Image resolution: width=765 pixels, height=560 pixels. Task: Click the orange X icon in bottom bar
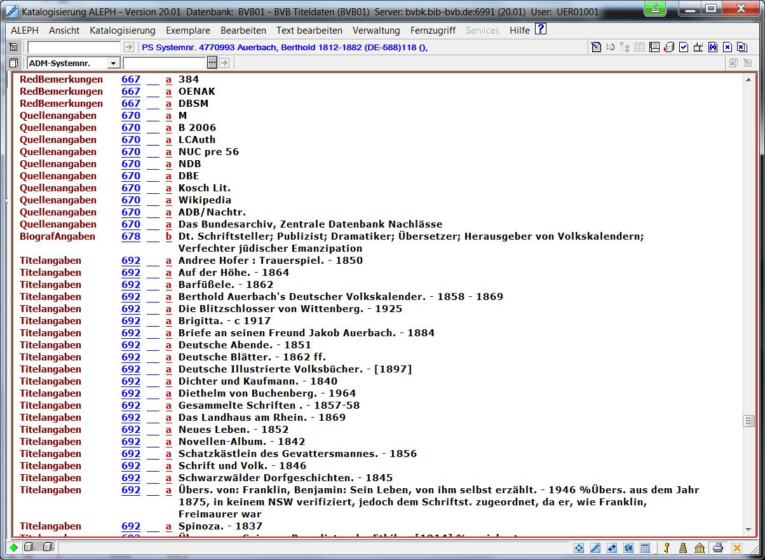(x=736, y=548)
